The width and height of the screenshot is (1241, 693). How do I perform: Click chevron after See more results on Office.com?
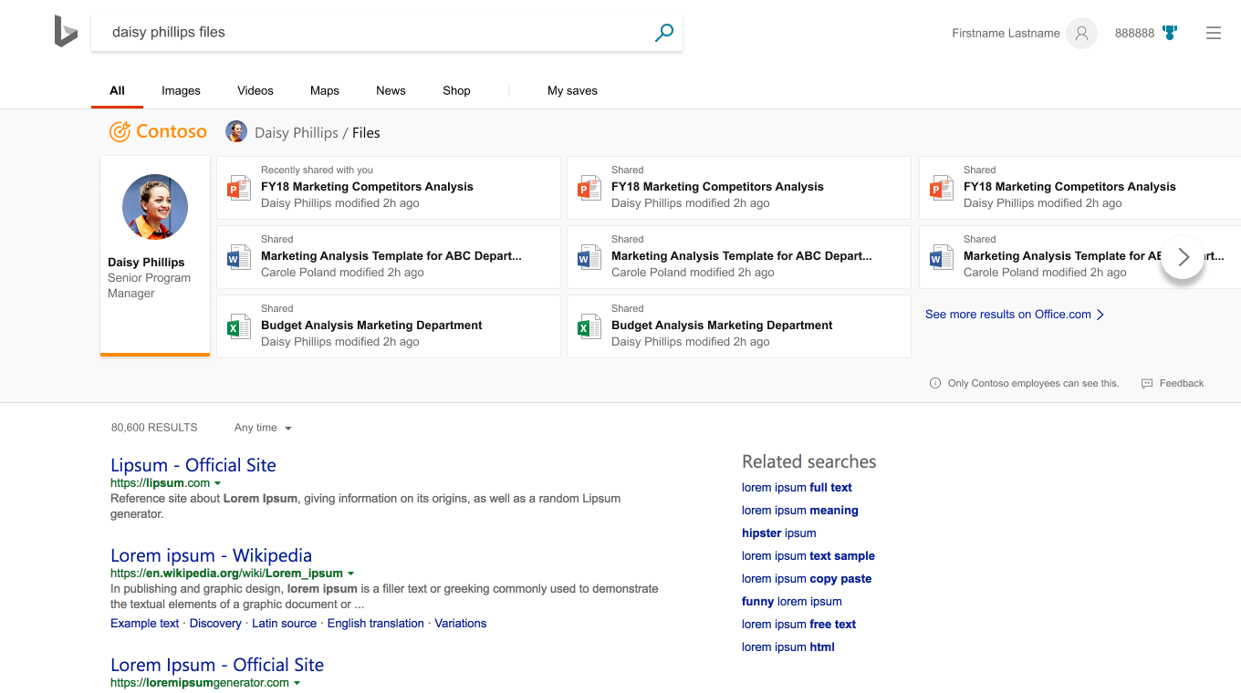tap(1100, 315)
